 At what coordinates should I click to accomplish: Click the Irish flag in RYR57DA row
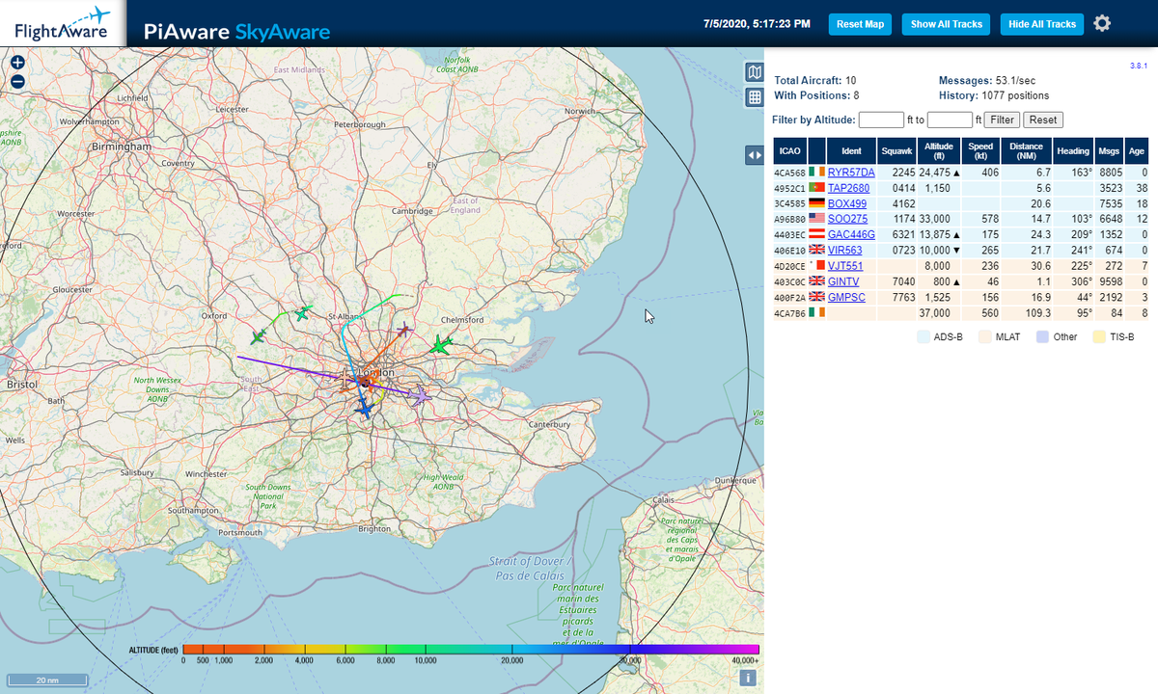pos(816,173)
